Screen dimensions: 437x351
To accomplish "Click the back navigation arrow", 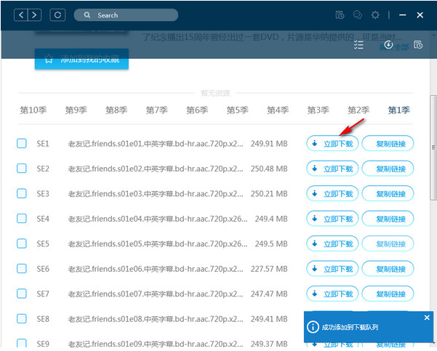I will pos(21,15).
